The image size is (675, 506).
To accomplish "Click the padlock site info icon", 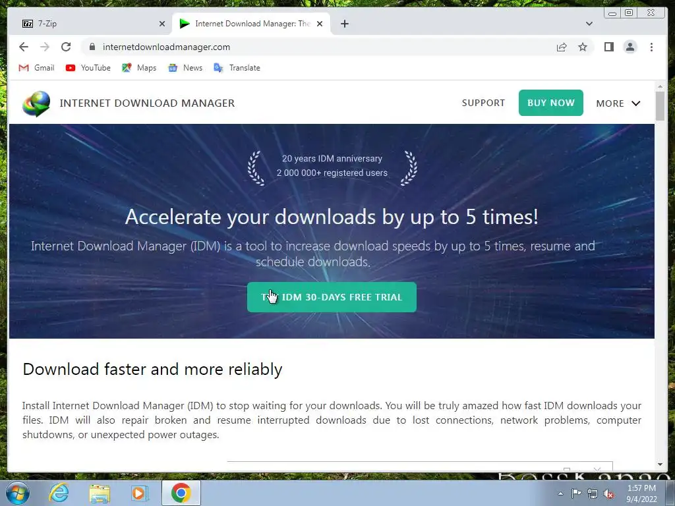I will pyautogui.click(x=92, y=47).
